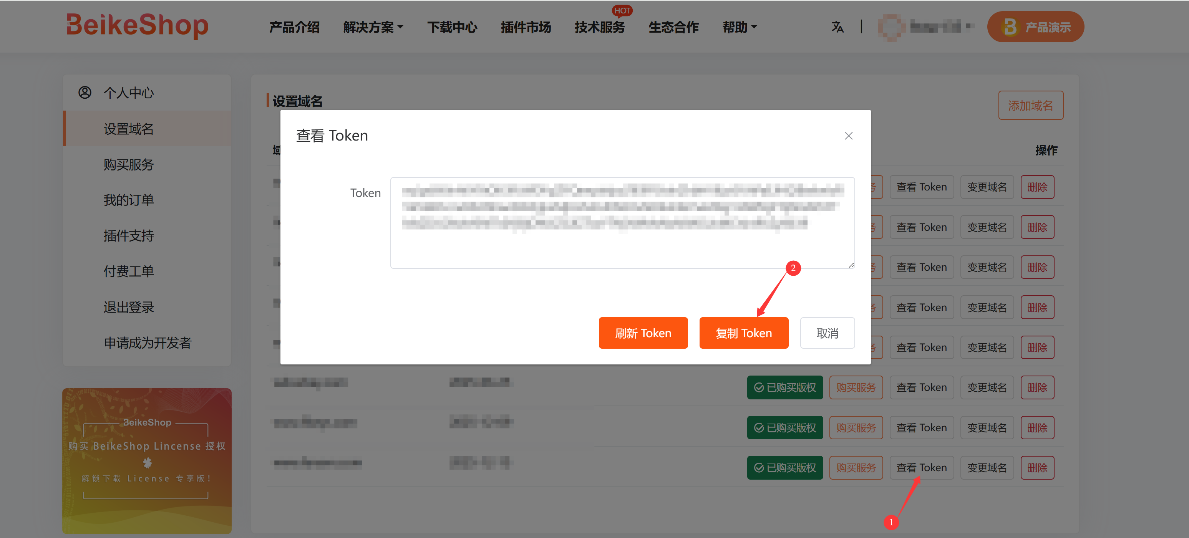The image size is (1189, 538).
Task: Click the BeikeShop logo
Action: [137, 25]
